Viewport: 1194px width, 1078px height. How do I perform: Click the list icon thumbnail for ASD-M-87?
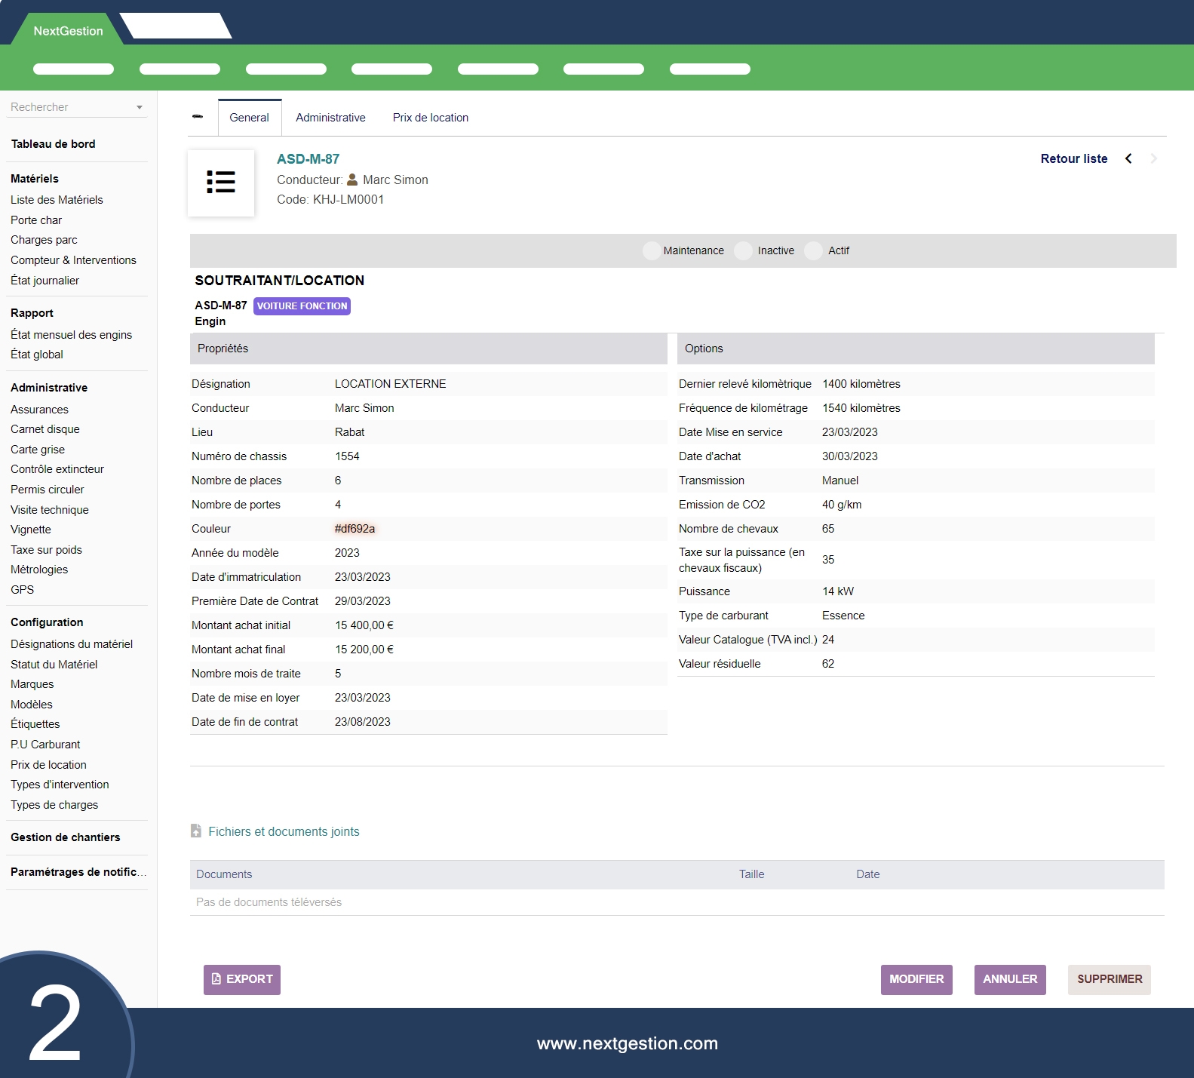[x=221, y=183]
